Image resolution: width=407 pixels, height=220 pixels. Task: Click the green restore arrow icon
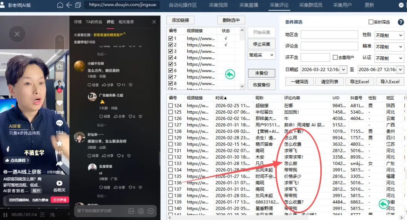point(230,74)
